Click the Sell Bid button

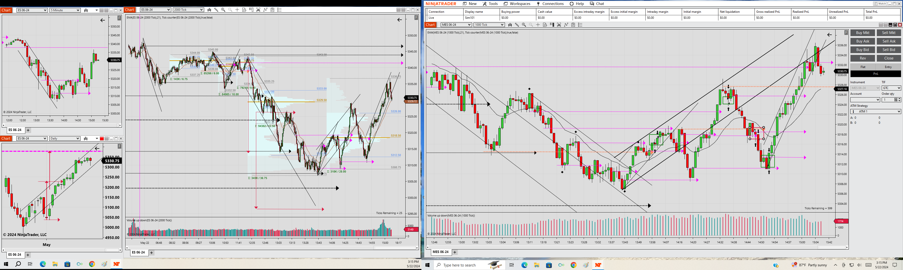(889, 49)
